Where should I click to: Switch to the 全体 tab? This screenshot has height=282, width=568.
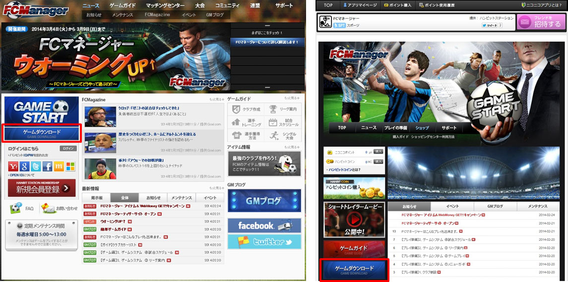125,198
